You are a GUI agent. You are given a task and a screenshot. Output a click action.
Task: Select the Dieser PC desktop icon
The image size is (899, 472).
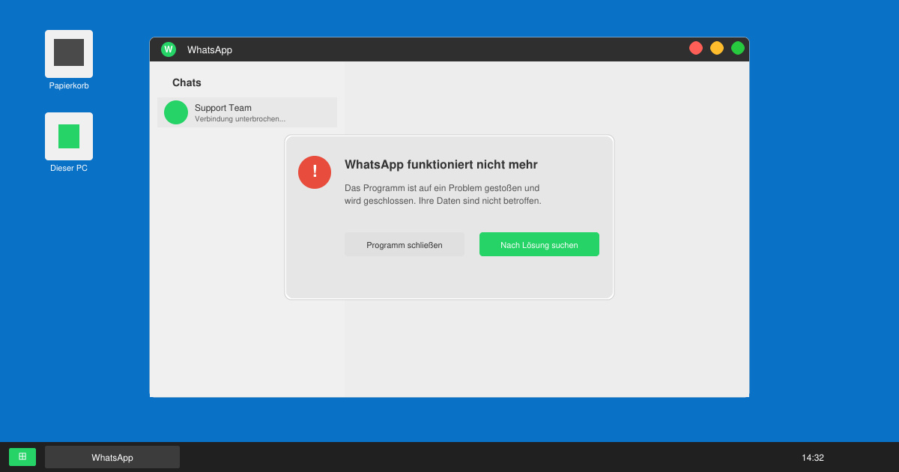pos(69,136)
